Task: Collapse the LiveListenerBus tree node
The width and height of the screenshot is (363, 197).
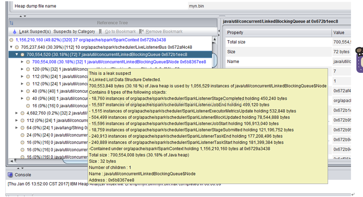Action: (11, 47)
